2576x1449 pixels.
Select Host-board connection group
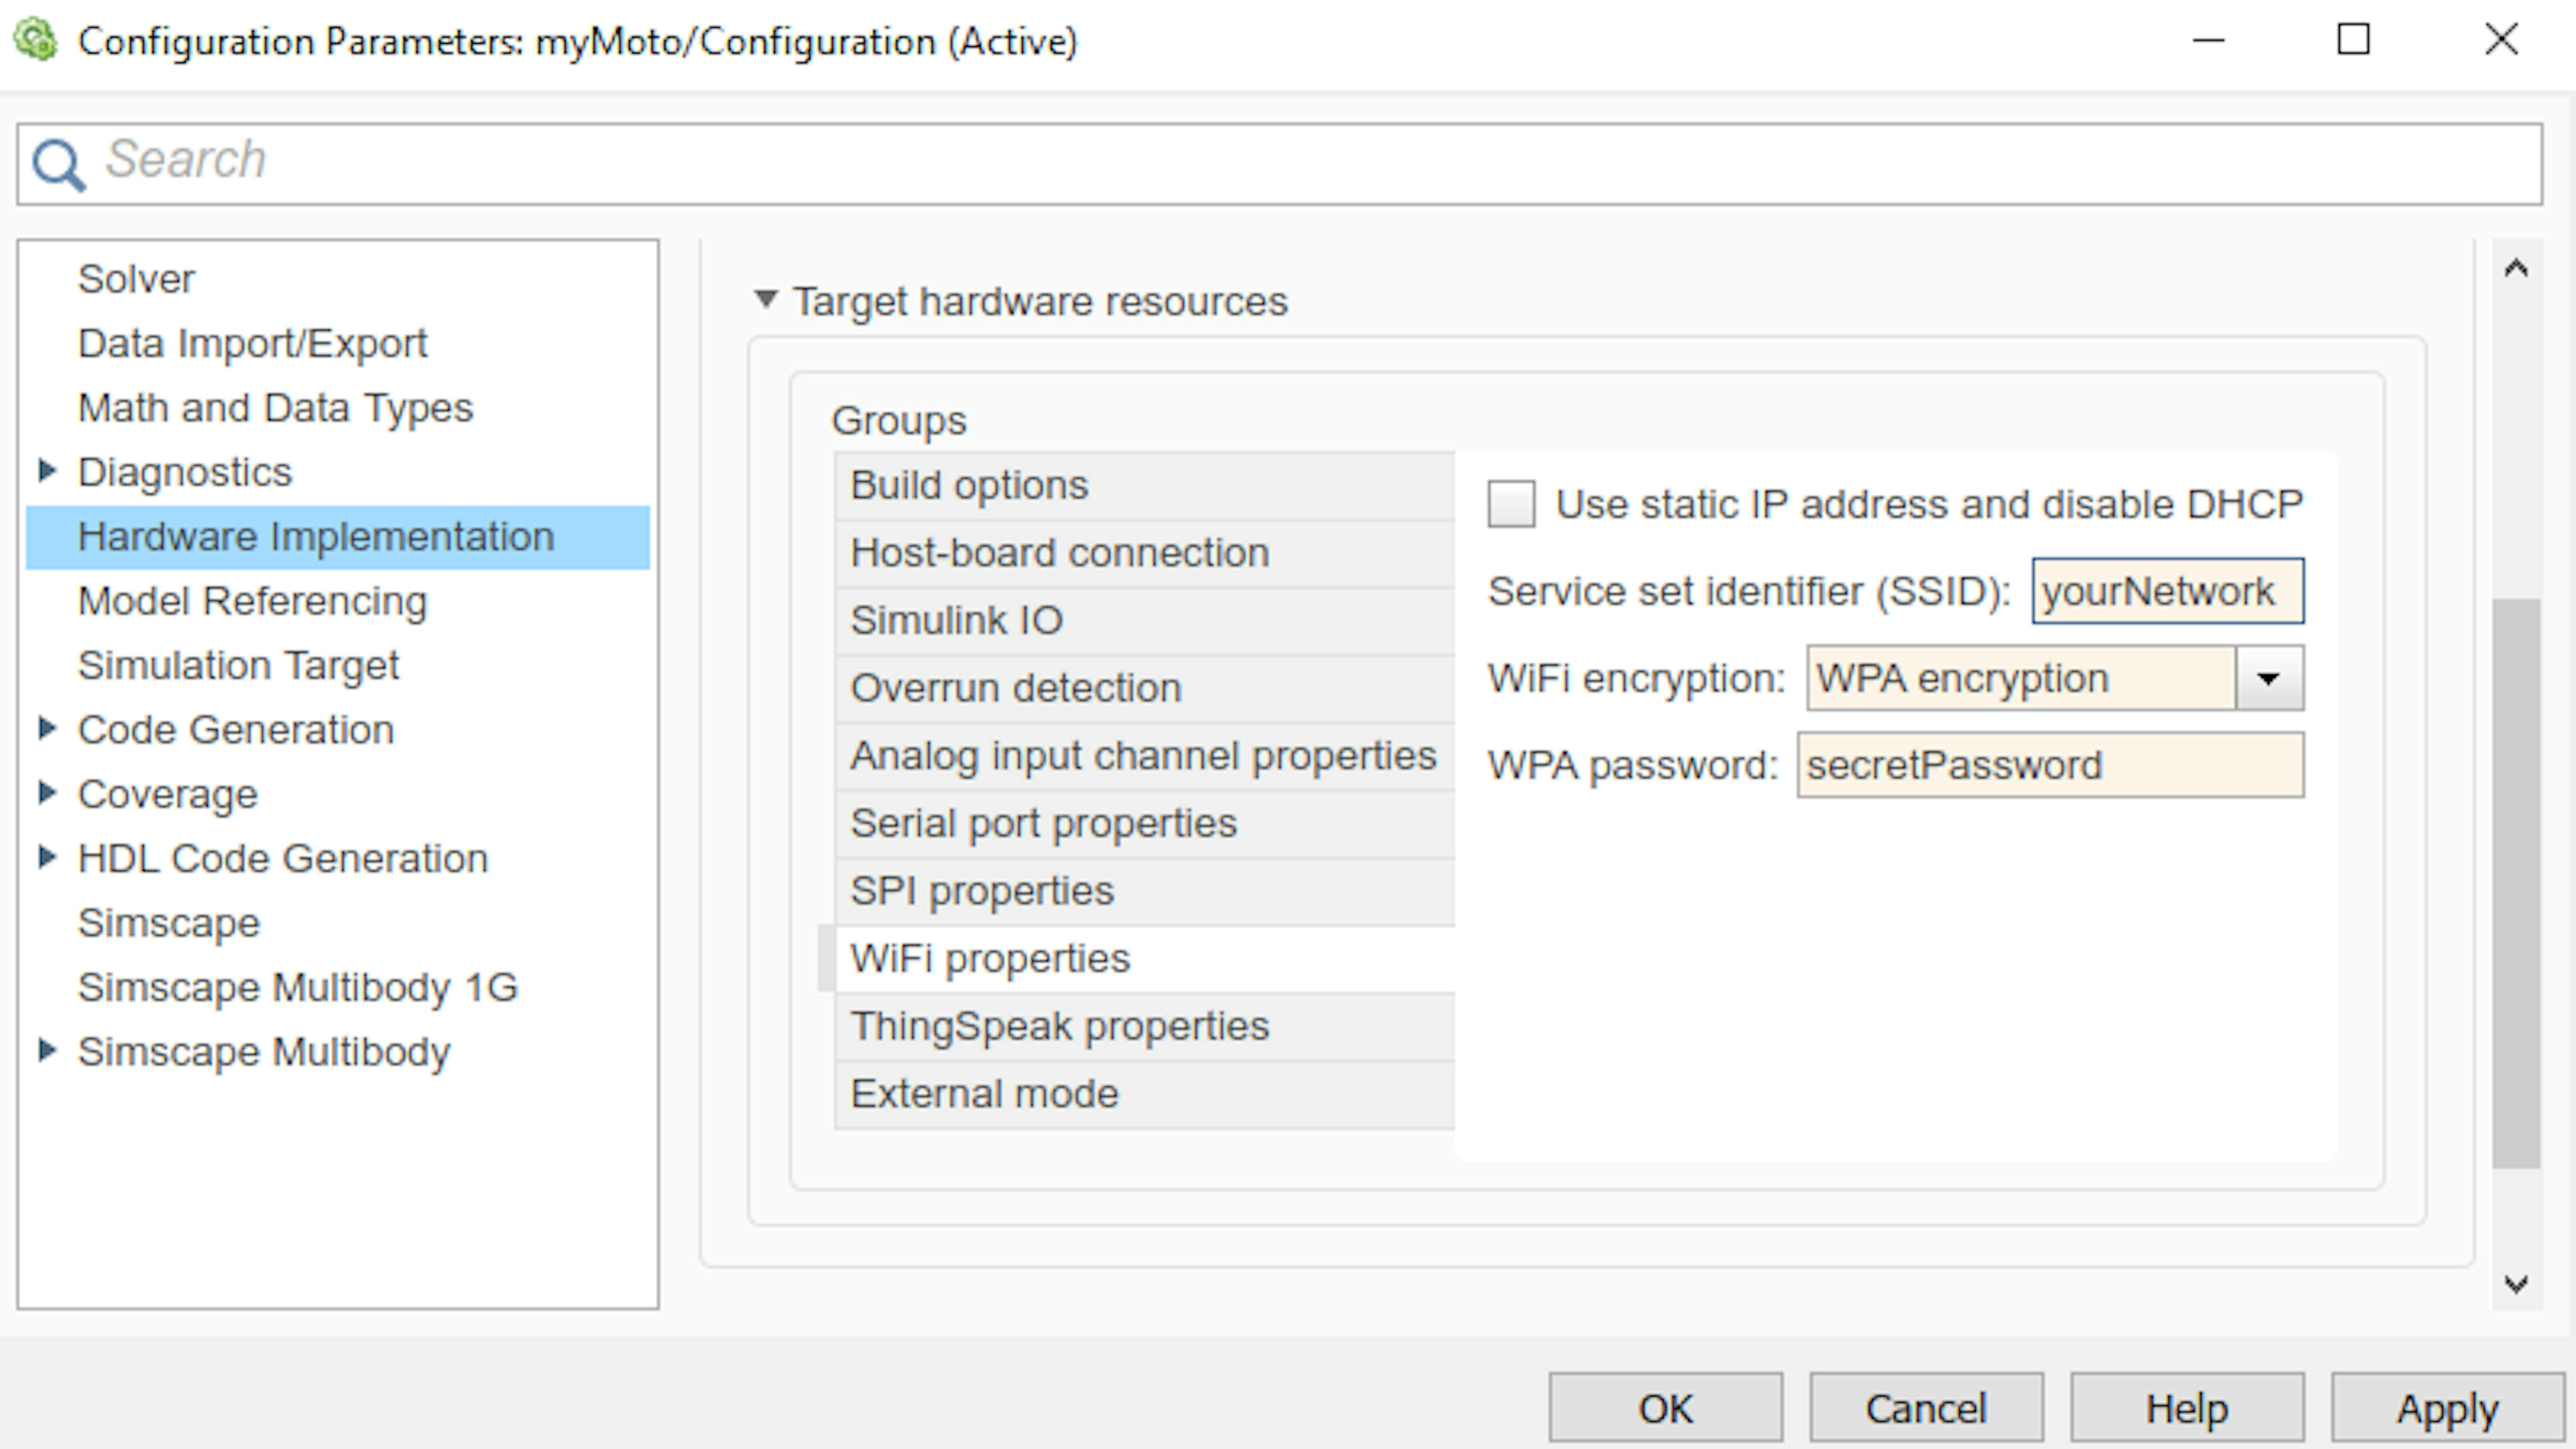coord(1144,553)
